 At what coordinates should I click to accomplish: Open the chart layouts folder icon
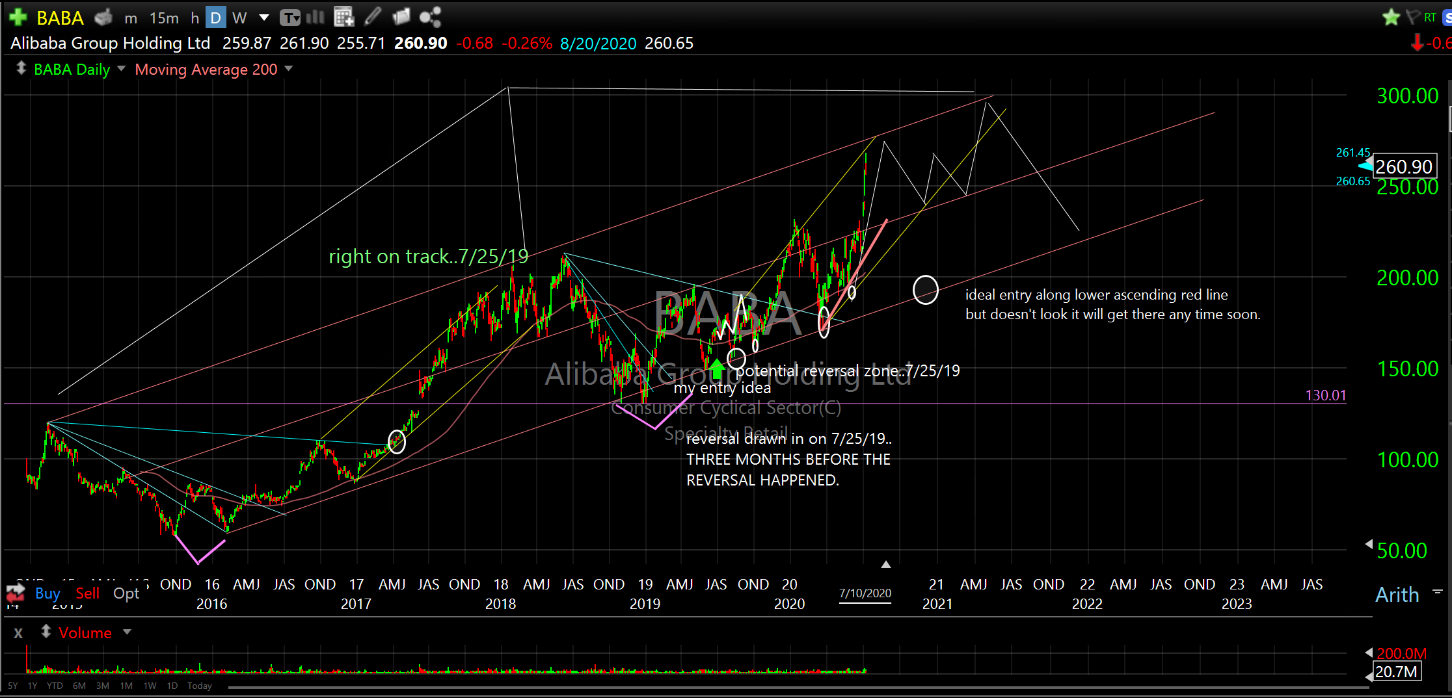coord(401,17)
